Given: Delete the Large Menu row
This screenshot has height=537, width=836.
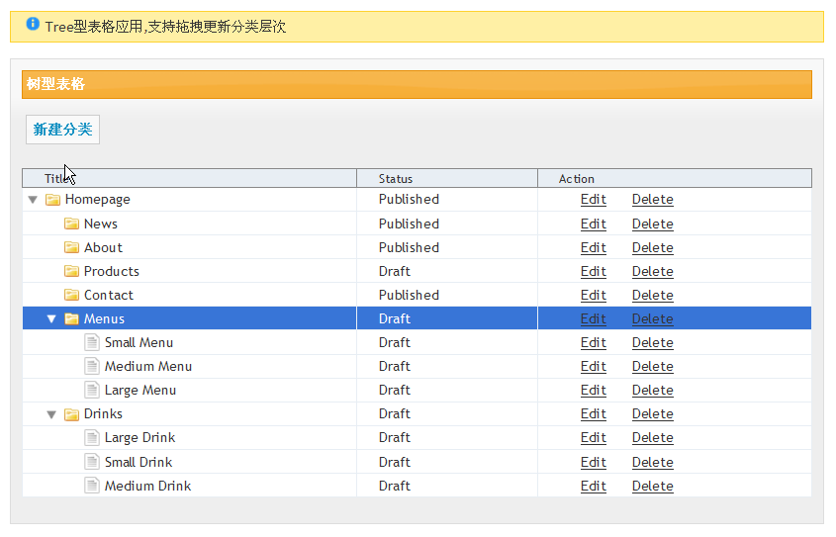Looking at the screenshot, I should [653, 390].
